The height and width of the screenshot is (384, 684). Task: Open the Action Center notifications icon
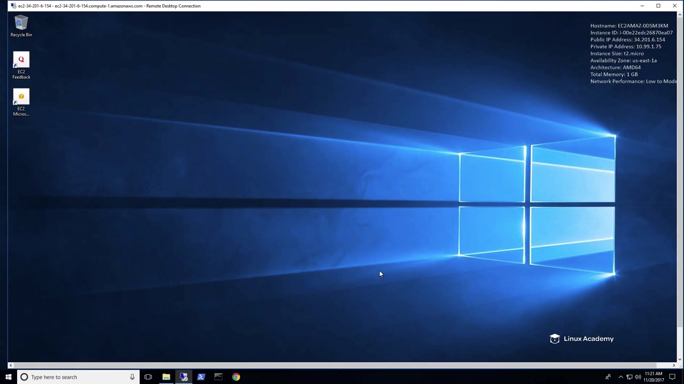(x=672, y=377)
